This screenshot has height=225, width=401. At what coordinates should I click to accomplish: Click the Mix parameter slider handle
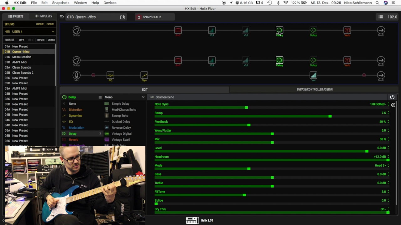(x=272, y=142)
